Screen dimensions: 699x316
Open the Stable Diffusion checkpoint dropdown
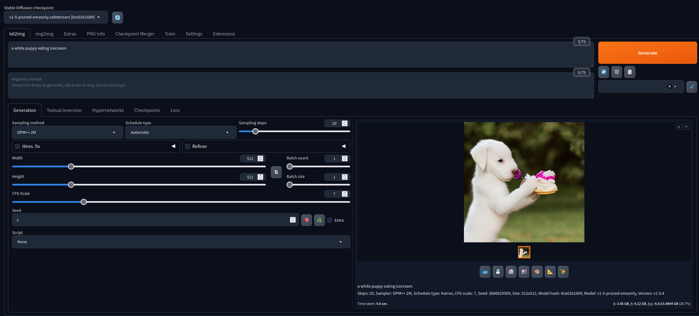[x=56, y=17]
